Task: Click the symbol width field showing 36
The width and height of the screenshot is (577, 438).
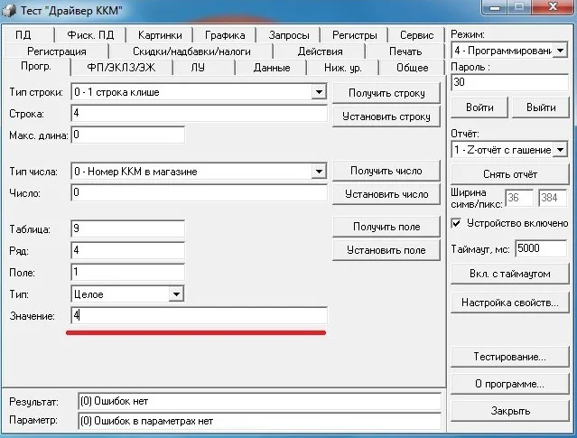Action: coord(519,198)
